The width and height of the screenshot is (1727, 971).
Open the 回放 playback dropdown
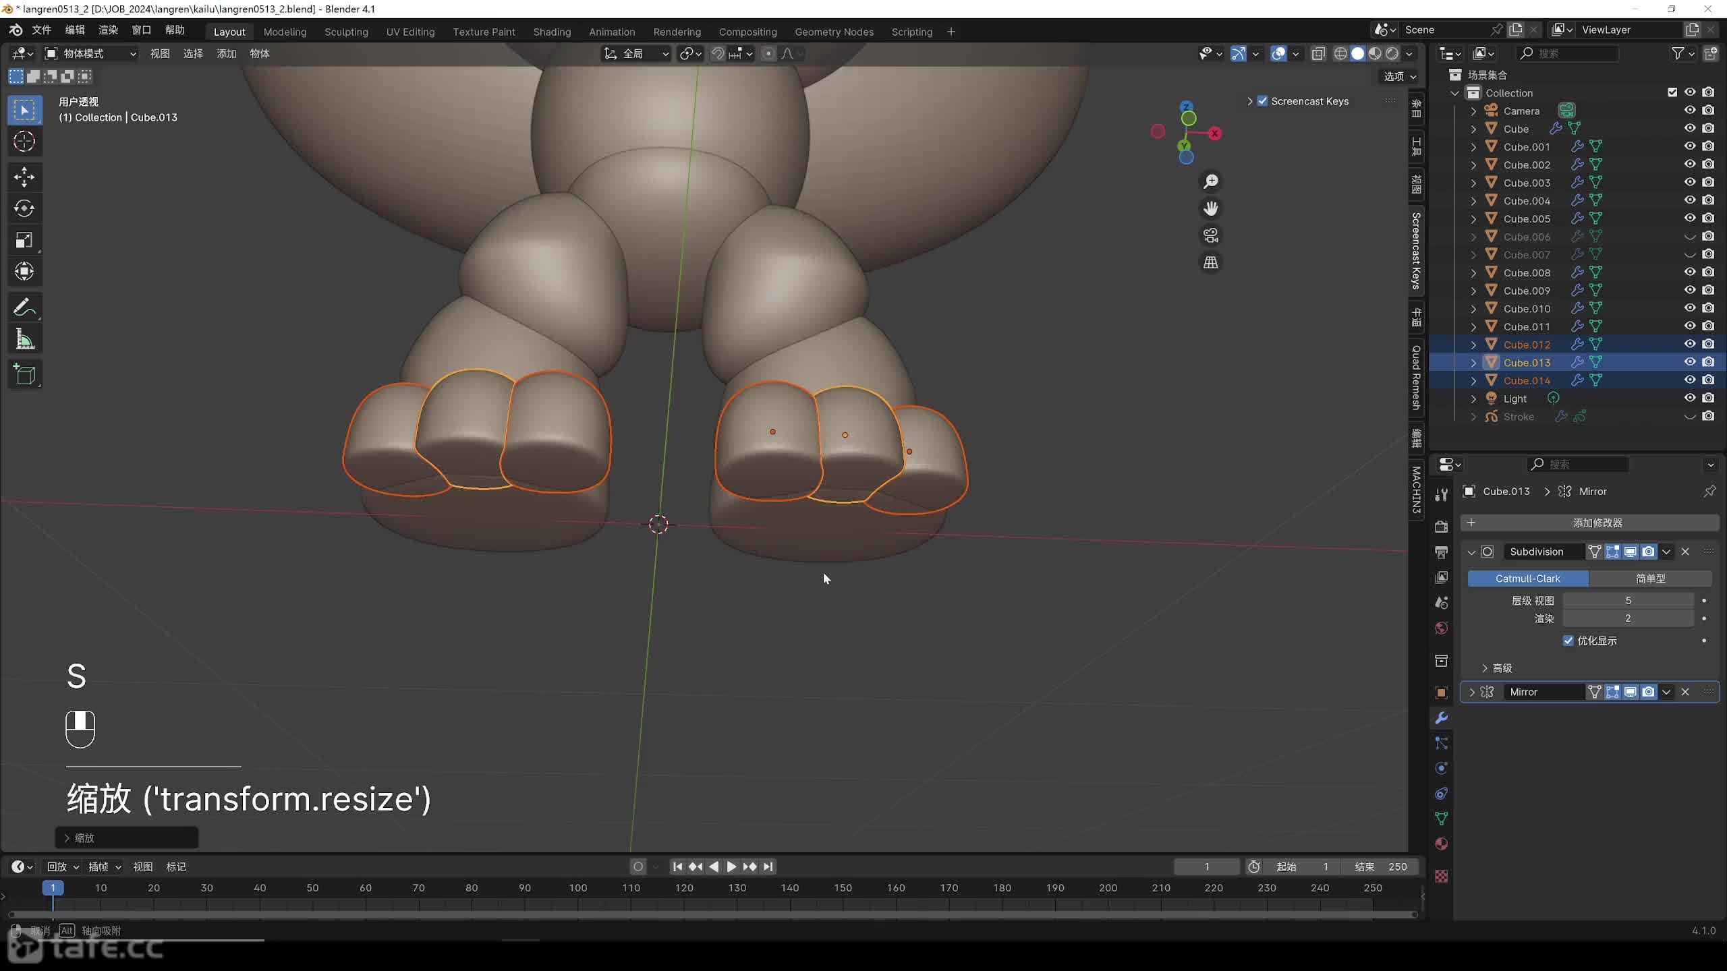pyautogui.click(x=63, y=866)
